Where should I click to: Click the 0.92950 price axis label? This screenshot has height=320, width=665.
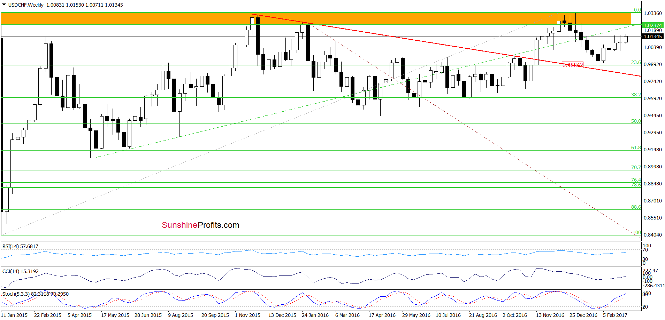(653, 133)
